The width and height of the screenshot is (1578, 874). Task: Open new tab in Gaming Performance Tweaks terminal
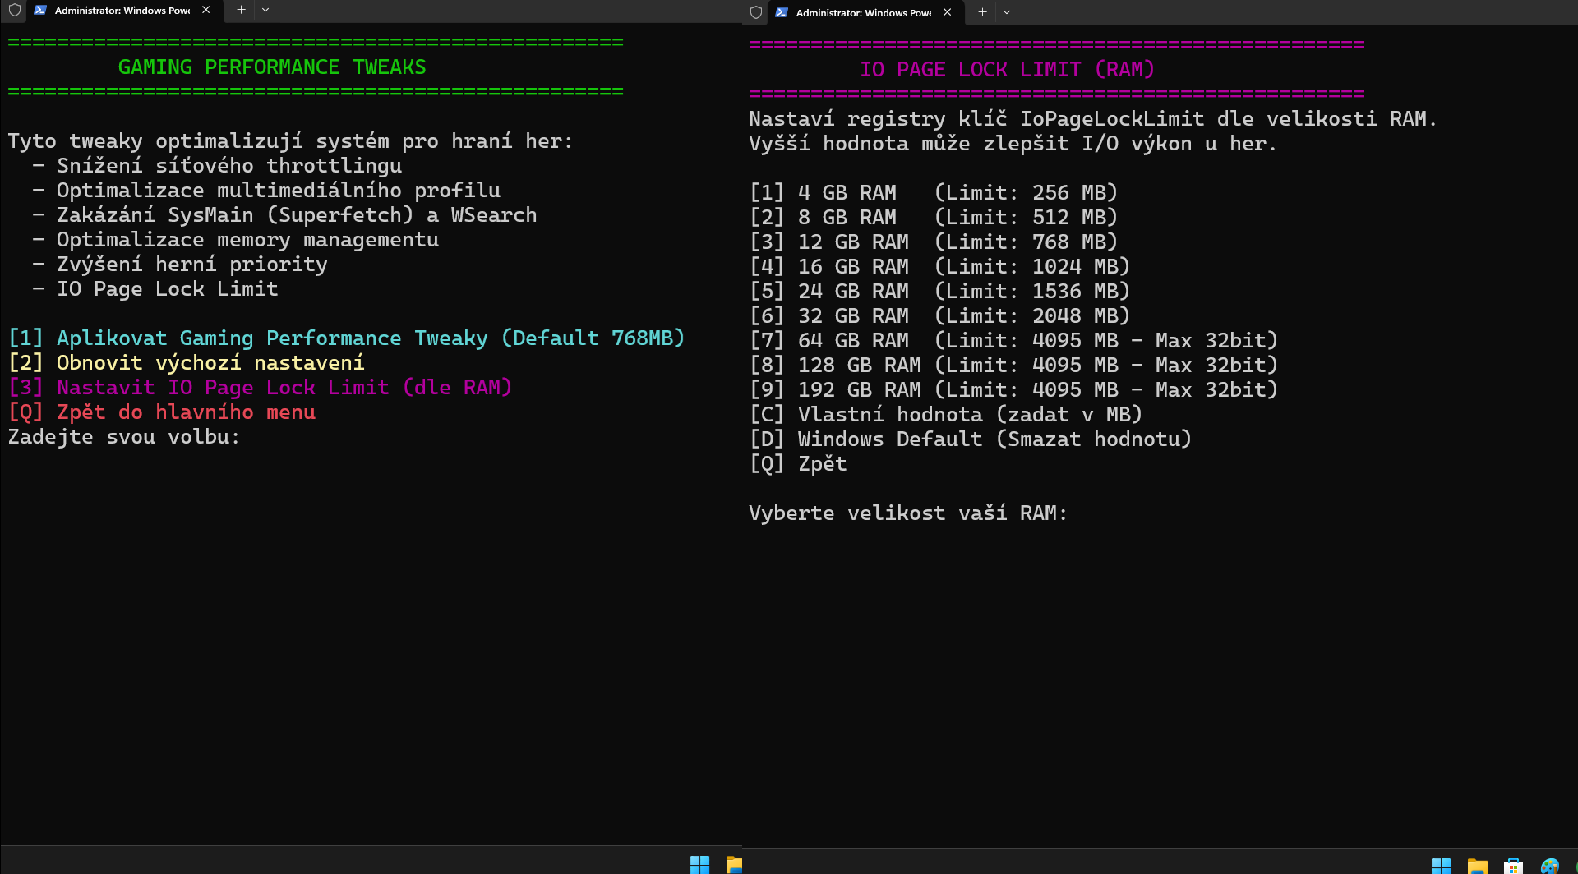coord(241,10)
